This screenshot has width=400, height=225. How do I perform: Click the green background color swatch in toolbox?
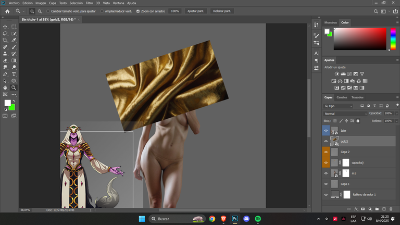(12, 108)
